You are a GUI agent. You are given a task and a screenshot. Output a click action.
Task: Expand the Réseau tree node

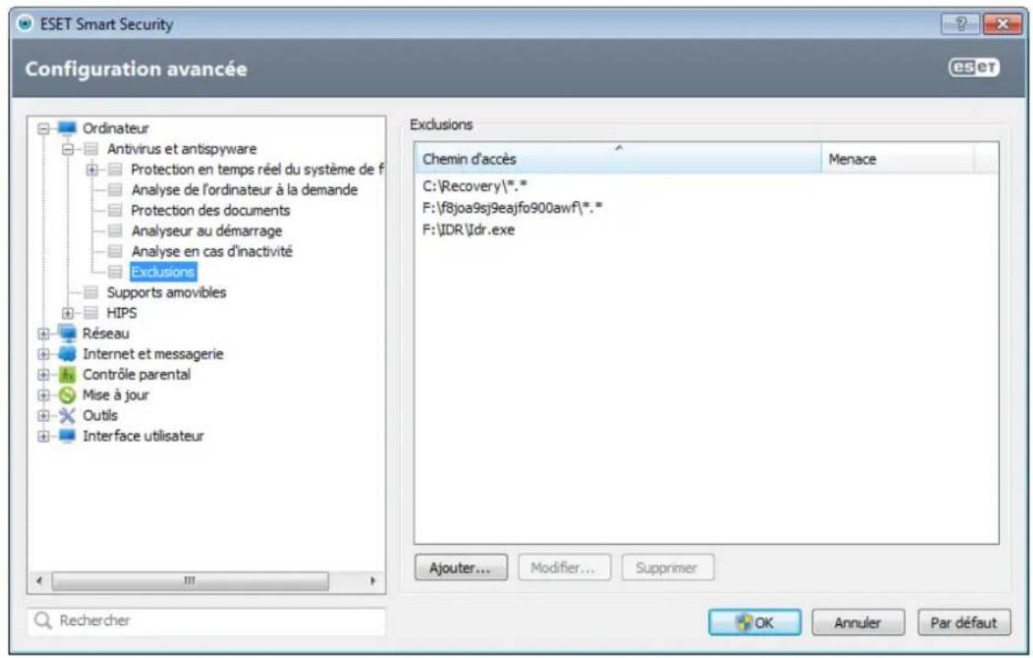44,333
